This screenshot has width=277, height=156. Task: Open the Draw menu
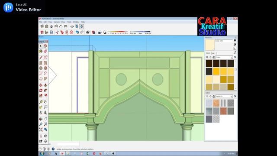coord(63,22)
